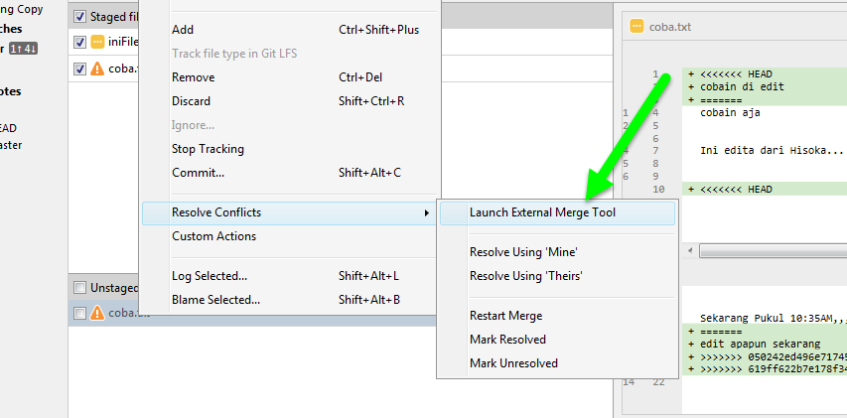Select Mark Resolved option
Image resolution: width=847 pixels, height=418 pixels.
pos(507,340)
